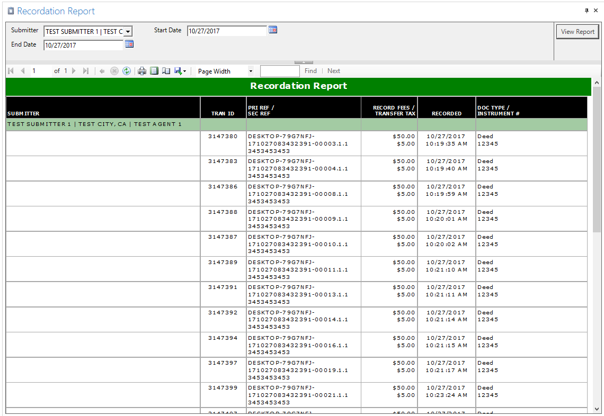The image size is (604, 416).
Task: Switch to Print Layout view
Action: coord(154,71)
